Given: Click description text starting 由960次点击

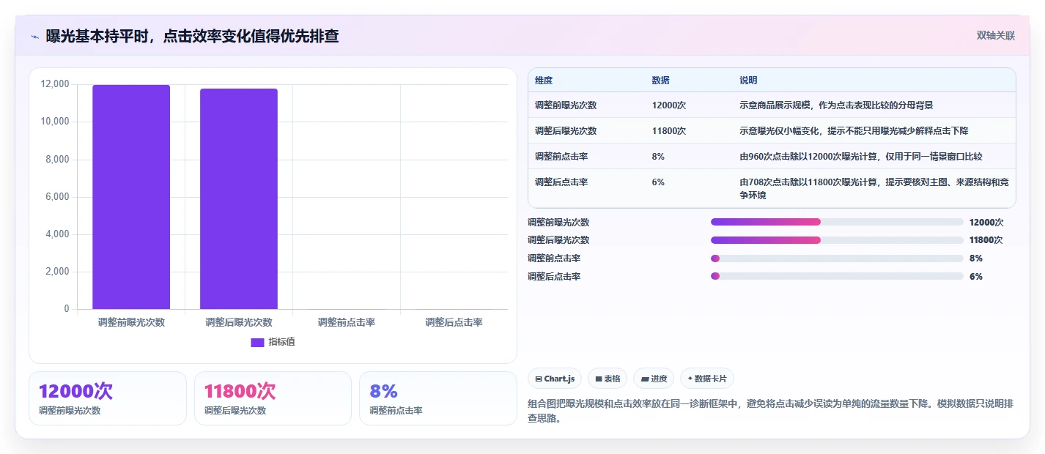Looking at the screenshot, I should click(860, 157).
